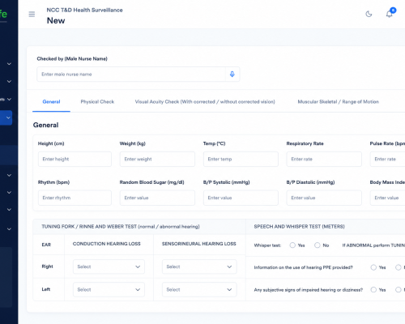Open Right ear conduction hearing loss dropdown
This screenshot has width=405, height=324.
point(109,266)
